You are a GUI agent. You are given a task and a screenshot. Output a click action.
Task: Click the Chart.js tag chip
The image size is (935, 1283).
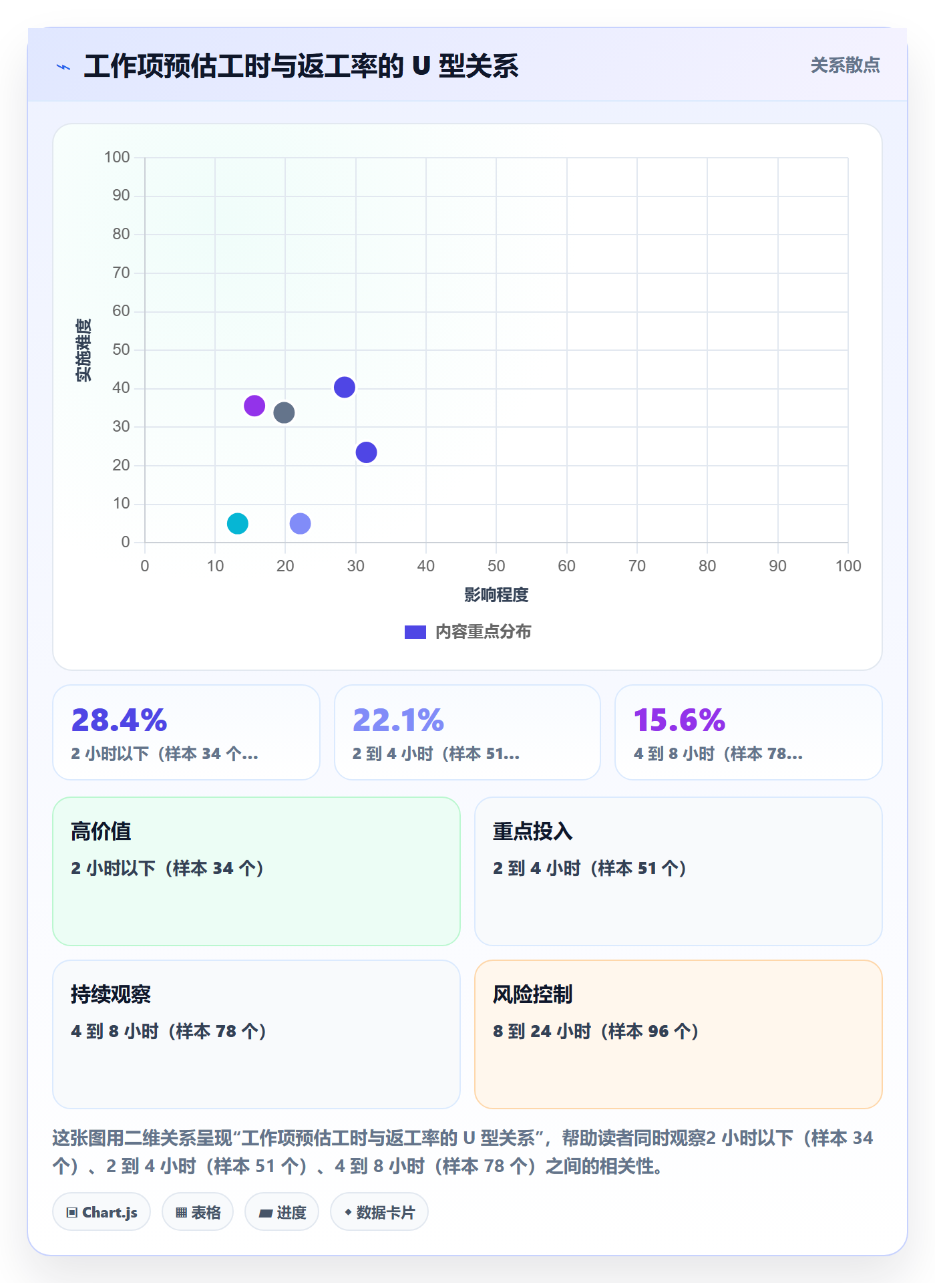pos(102,1212)
